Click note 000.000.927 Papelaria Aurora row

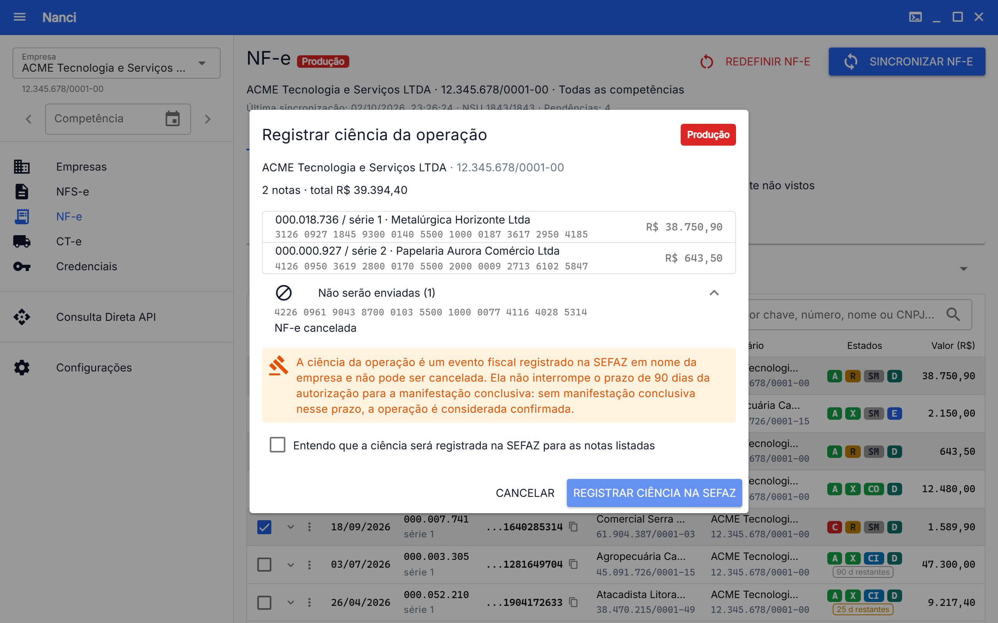(x=499, y=258)
